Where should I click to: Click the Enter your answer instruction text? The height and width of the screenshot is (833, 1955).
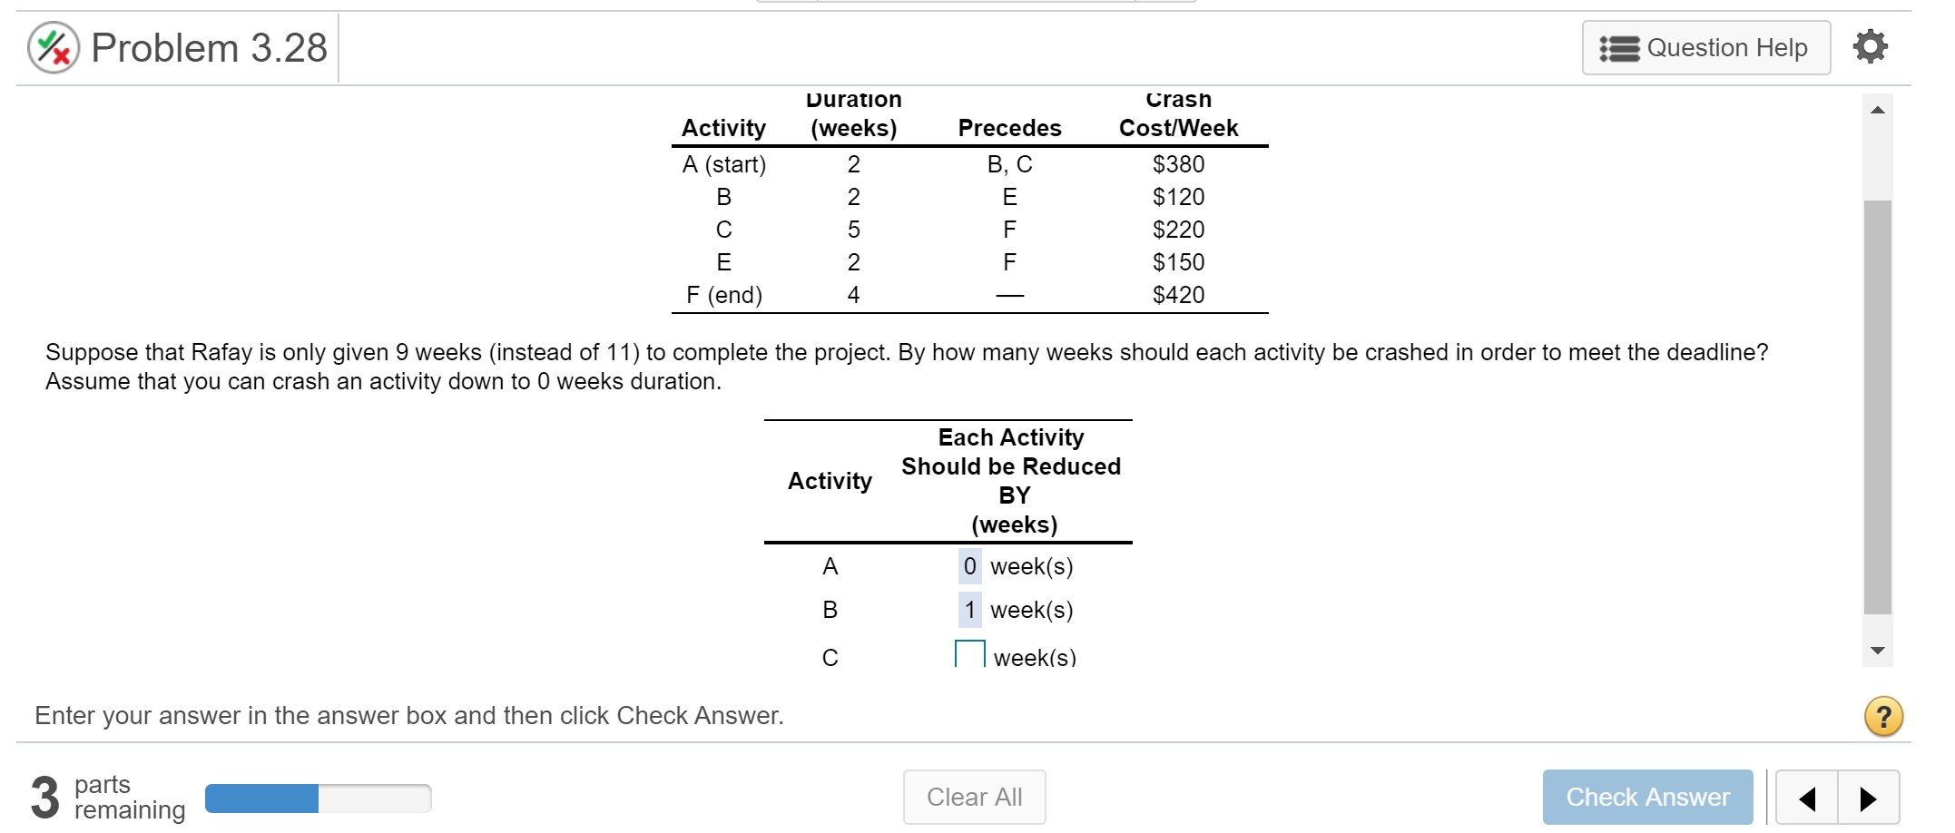(408, 715)
